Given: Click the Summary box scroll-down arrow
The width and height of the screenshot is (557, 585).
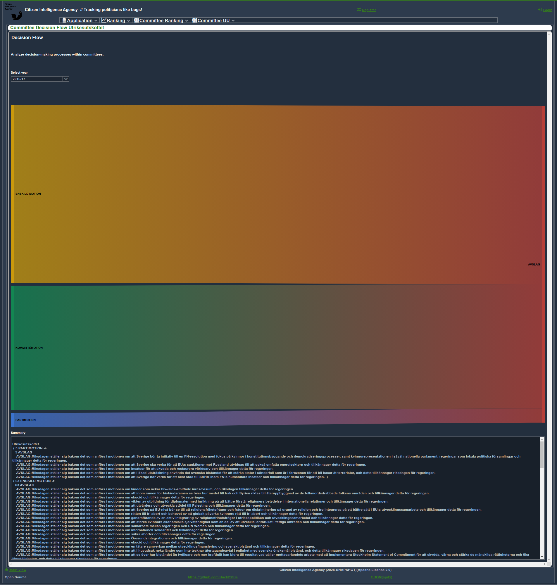Looking at the screenshot, I should (542, 557).
